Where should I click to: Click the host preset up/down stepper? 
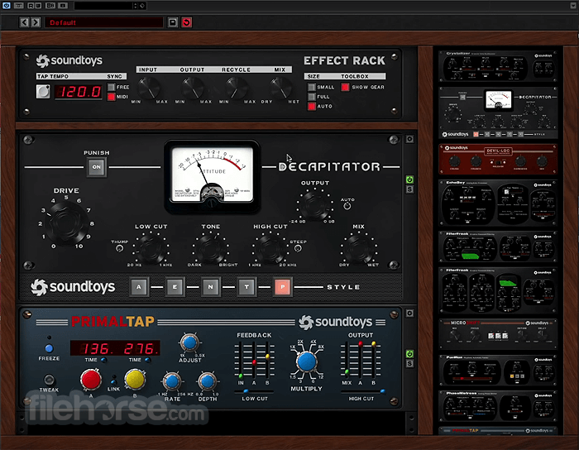135,6
